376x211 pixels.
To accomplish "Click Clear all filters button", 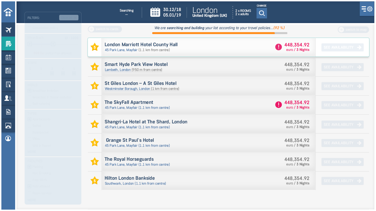I will click(x=69, y=18).
